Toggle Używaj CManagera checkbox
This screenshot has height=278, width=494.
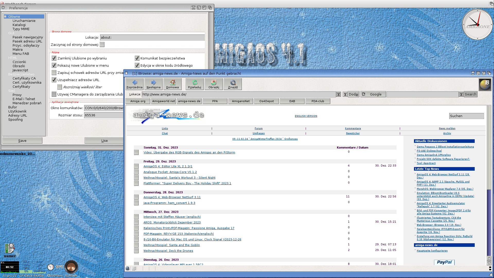54,94
